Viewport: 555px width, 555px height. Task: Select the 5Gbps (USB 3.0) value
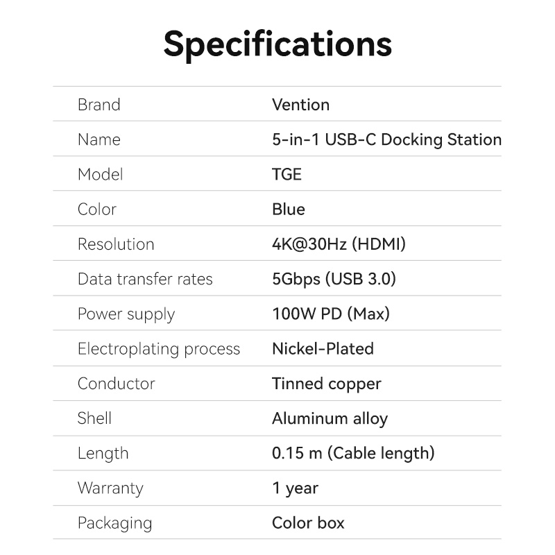pyautogui.click(x=334, y=279)
